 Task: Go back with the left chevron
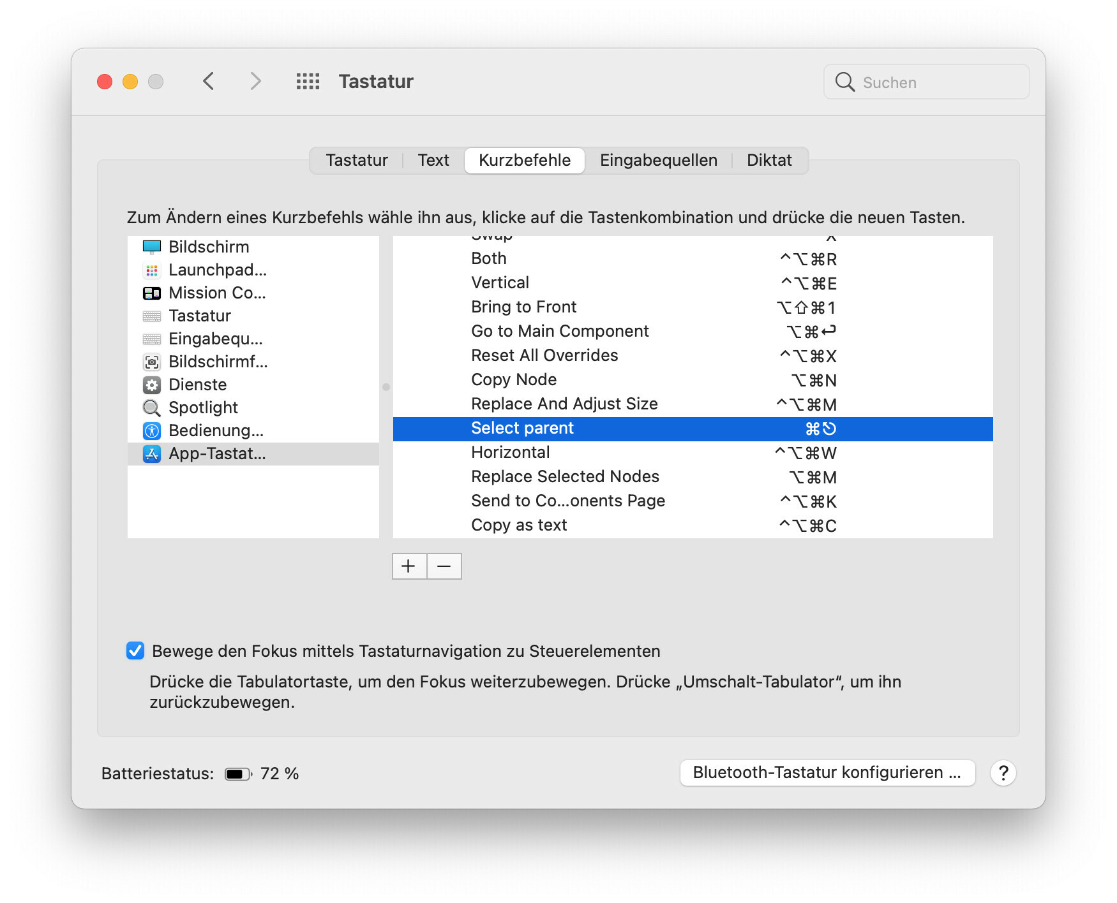click(x=209, y=81)
